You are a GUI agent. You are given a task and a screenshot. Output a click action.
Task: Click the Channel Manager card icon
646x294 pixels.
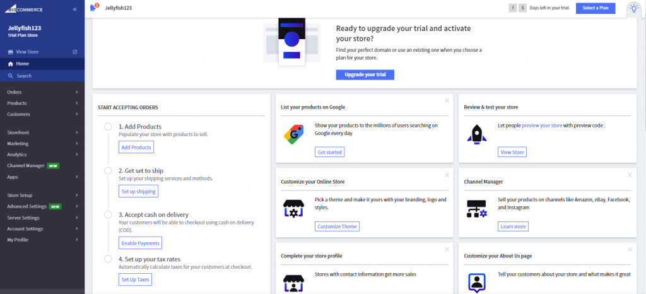coord(476,208)
